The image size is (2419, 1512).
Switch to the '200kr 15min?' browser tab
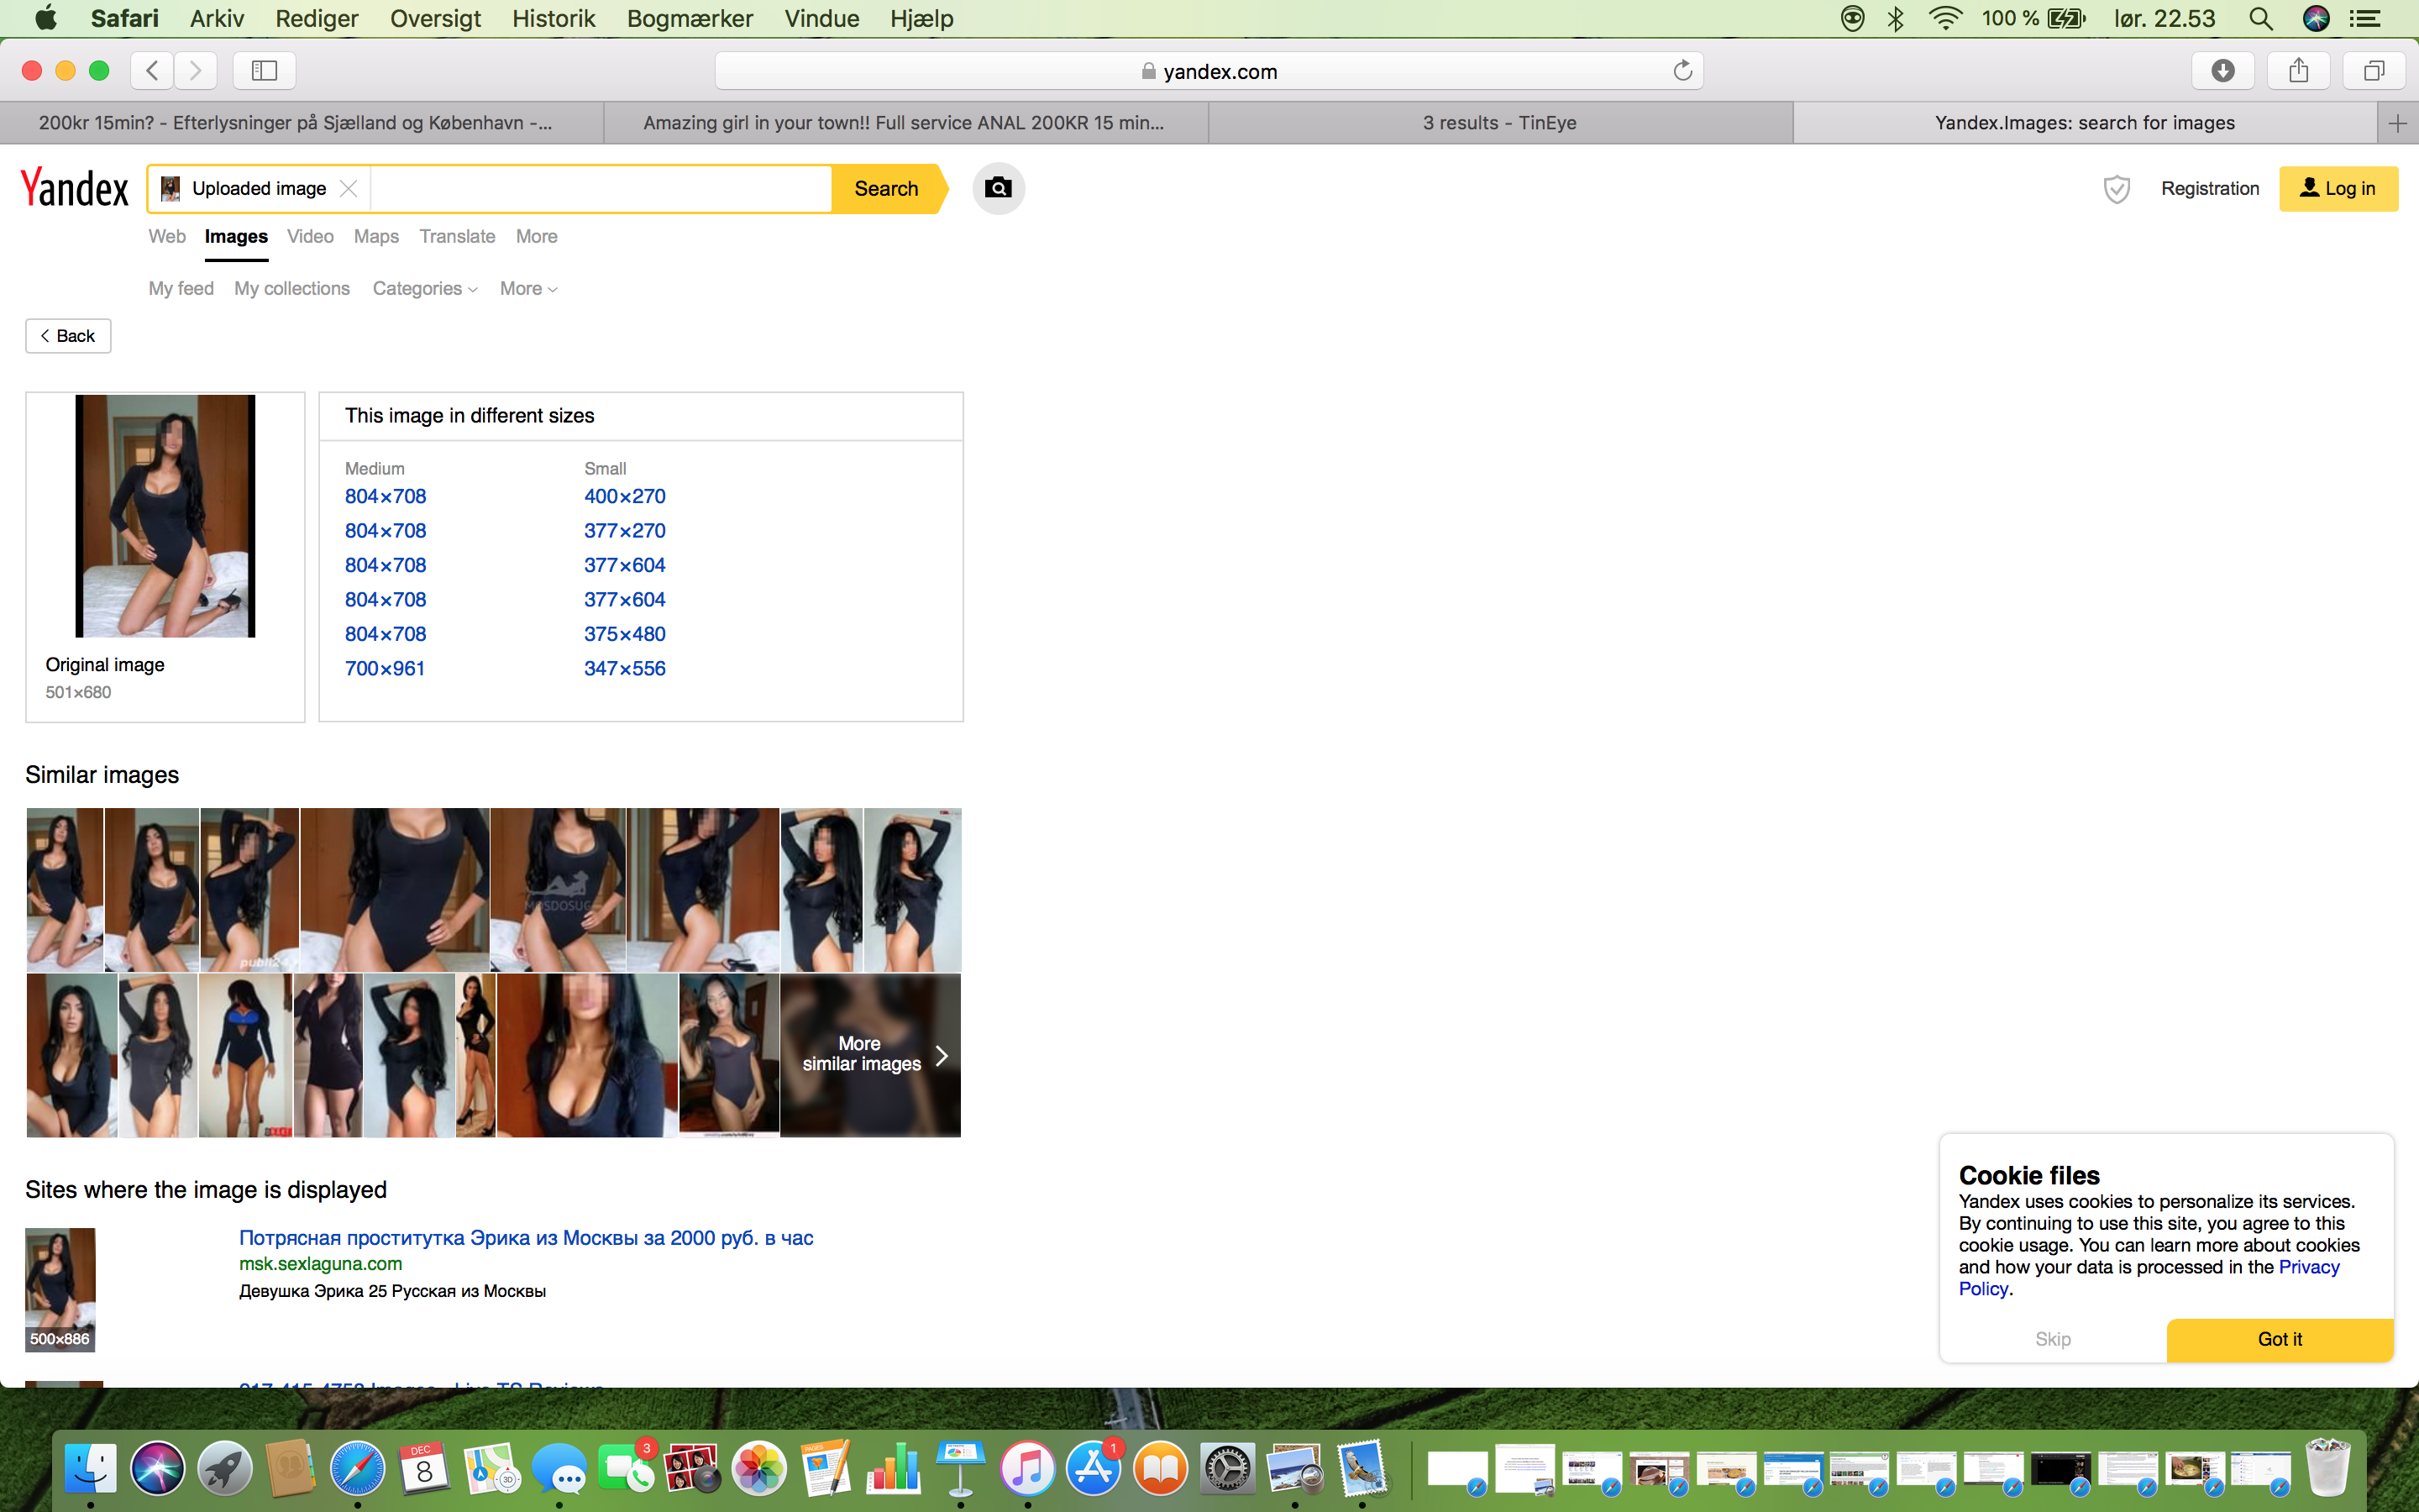point(302,123)
